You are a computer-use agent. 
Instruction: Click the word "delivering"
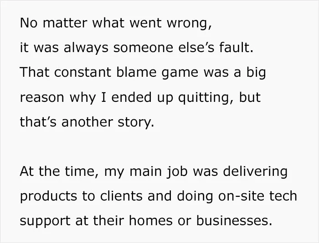point(255,171)
